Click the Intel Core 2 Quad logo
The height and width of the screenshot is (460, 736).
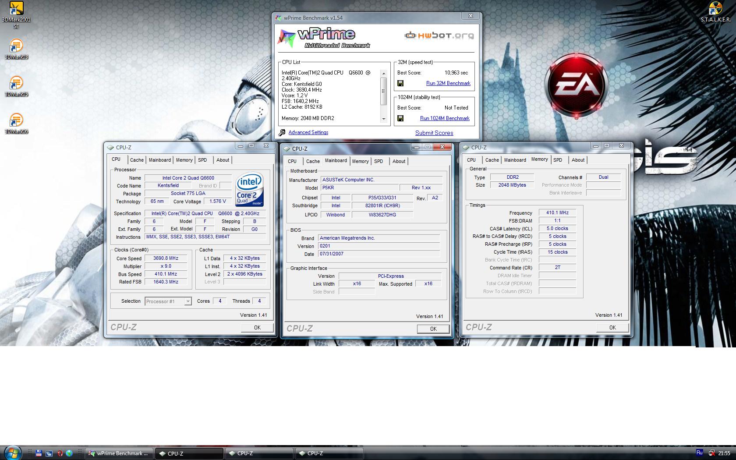(x=250, y=190)
